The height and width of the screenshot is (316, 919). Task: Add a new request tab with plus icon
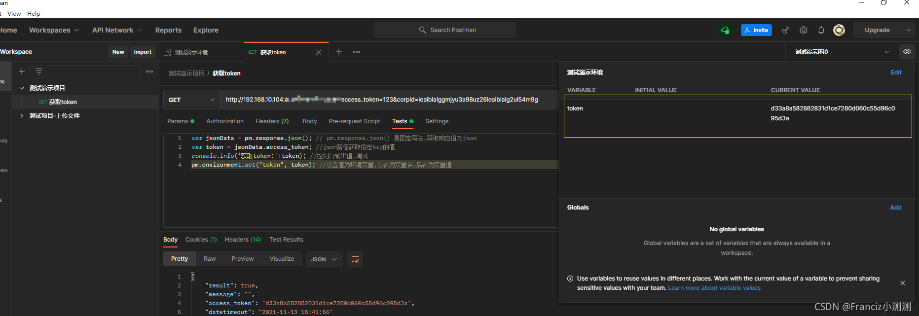(x=339, y=52)
